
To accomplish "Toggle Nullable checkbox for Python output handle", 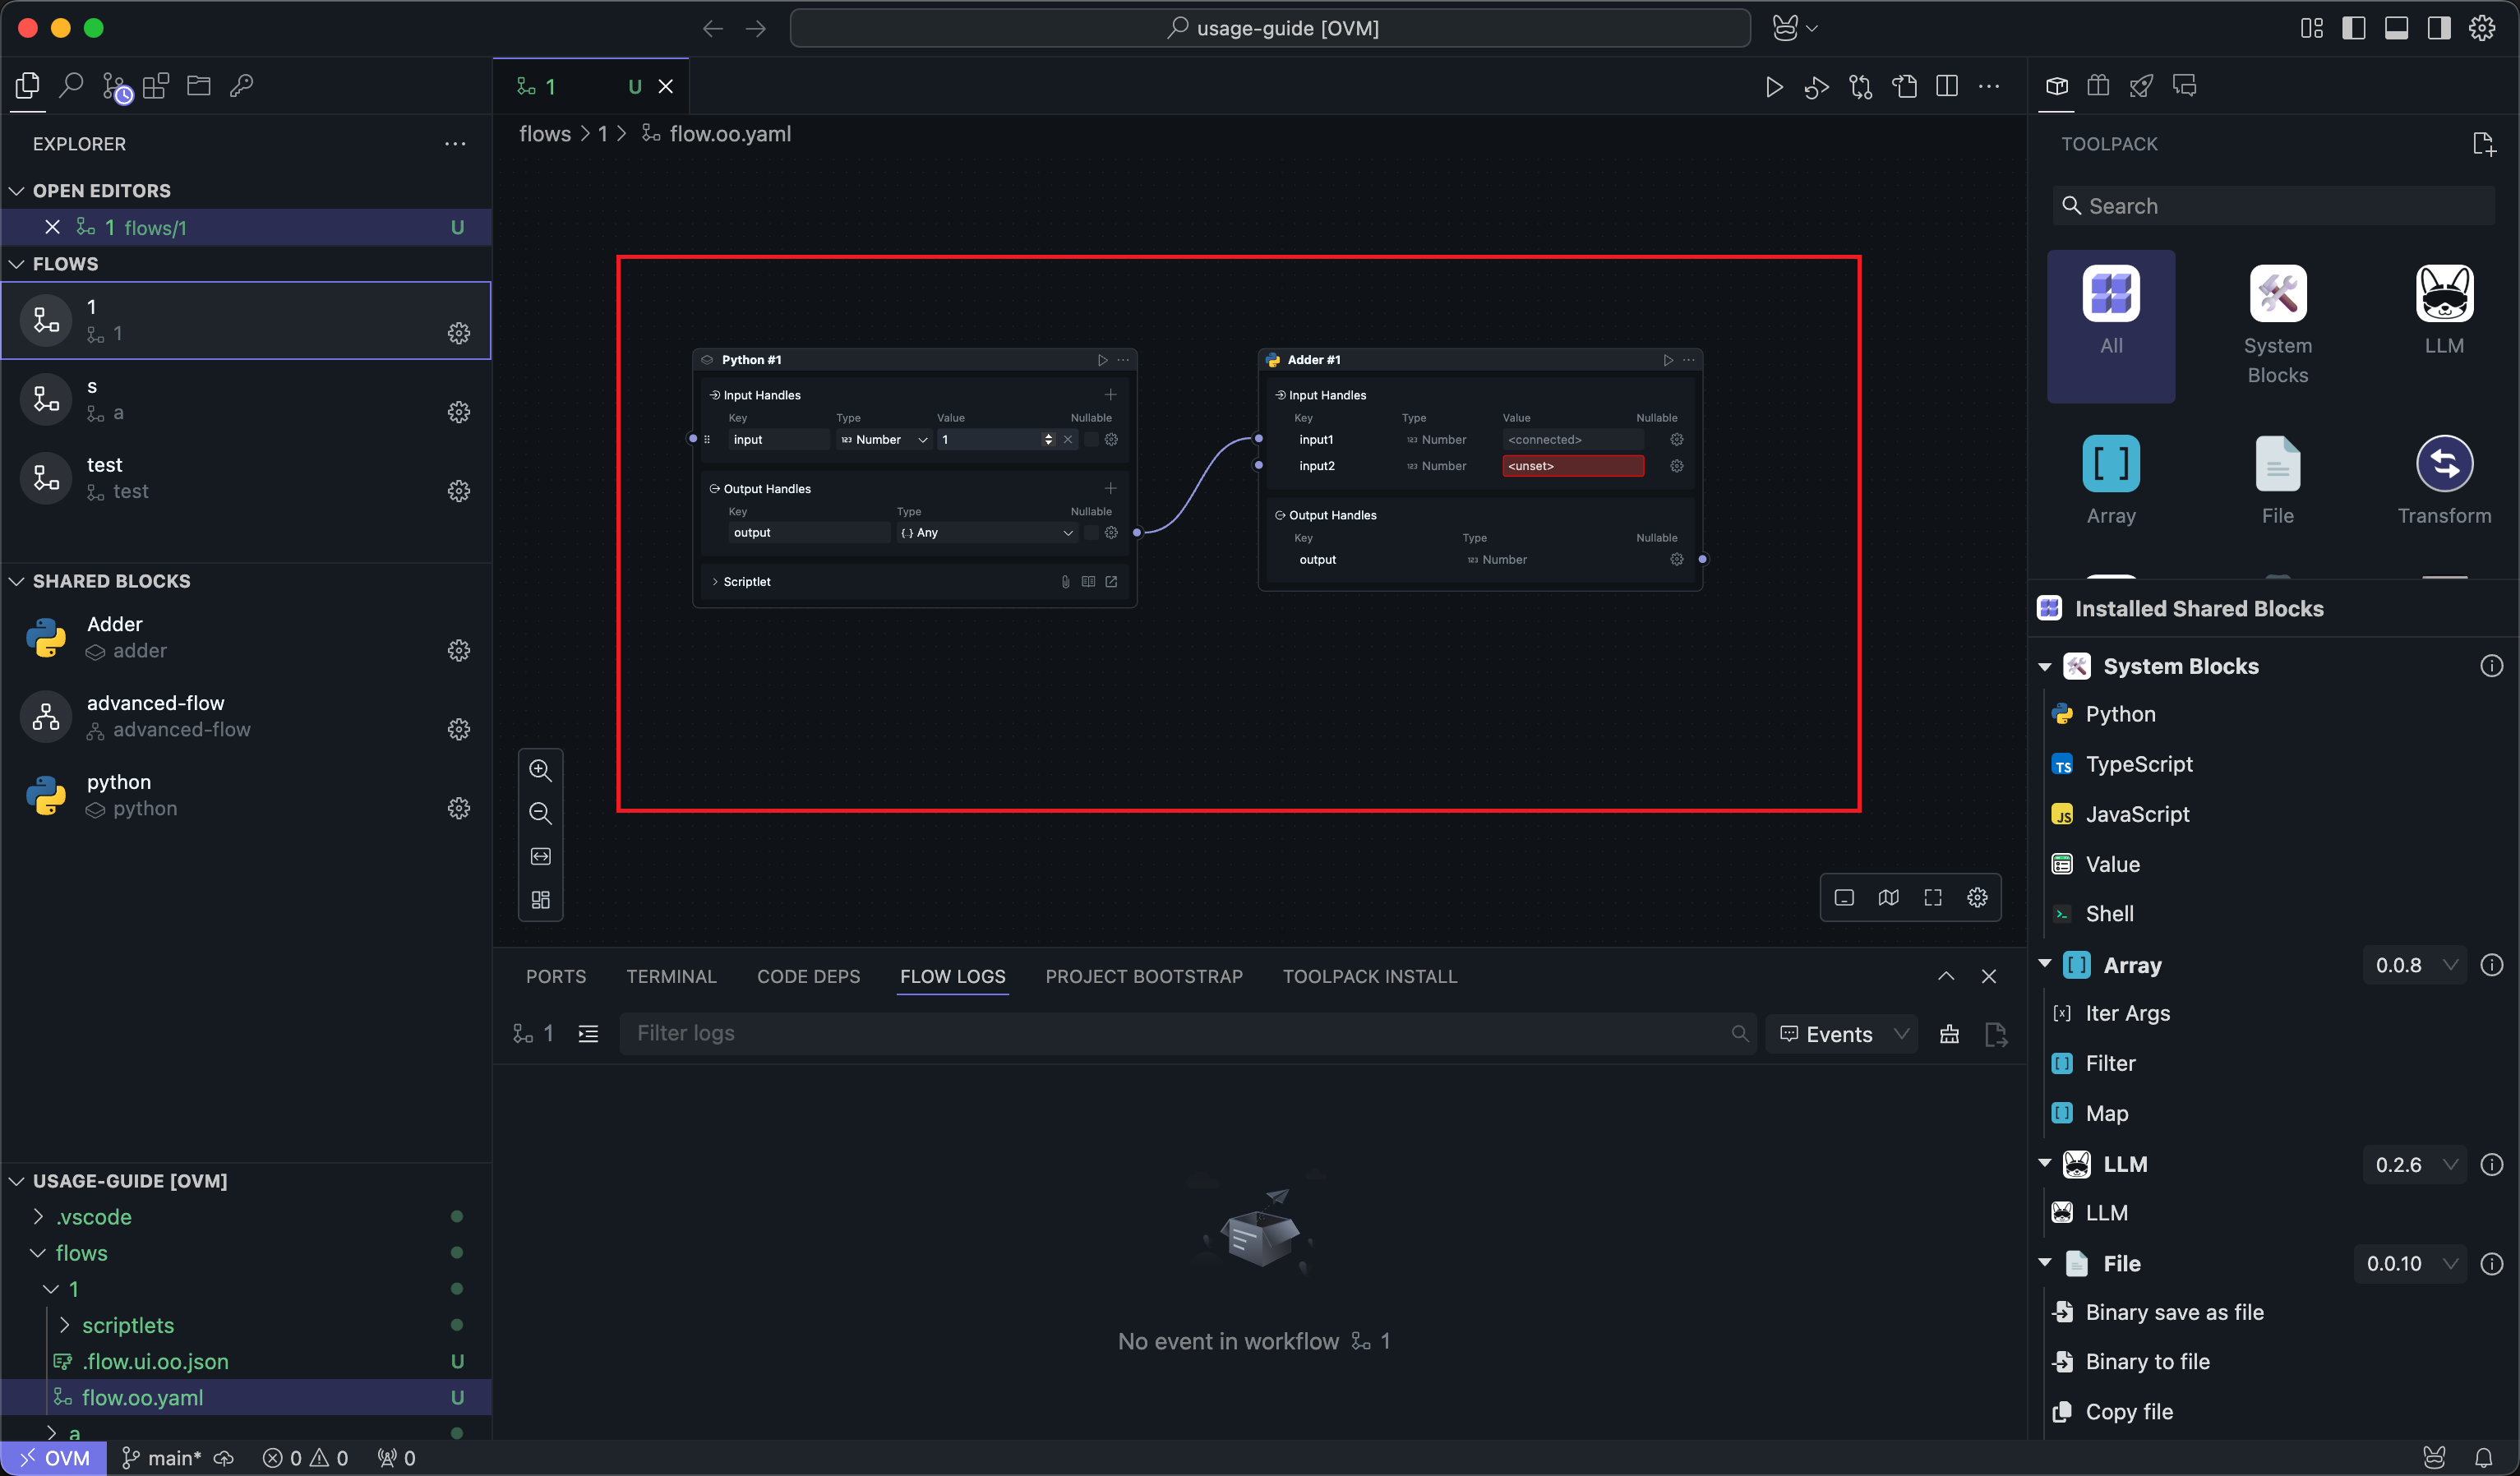I will coord(1091,533).
